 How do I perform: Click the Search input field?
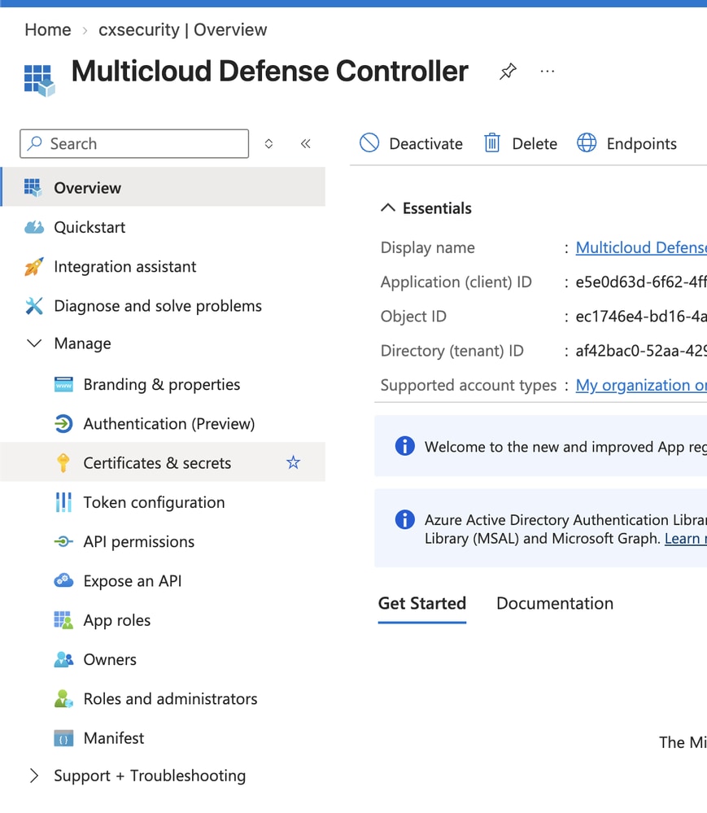pyautogui.click(x=134, y=143)
